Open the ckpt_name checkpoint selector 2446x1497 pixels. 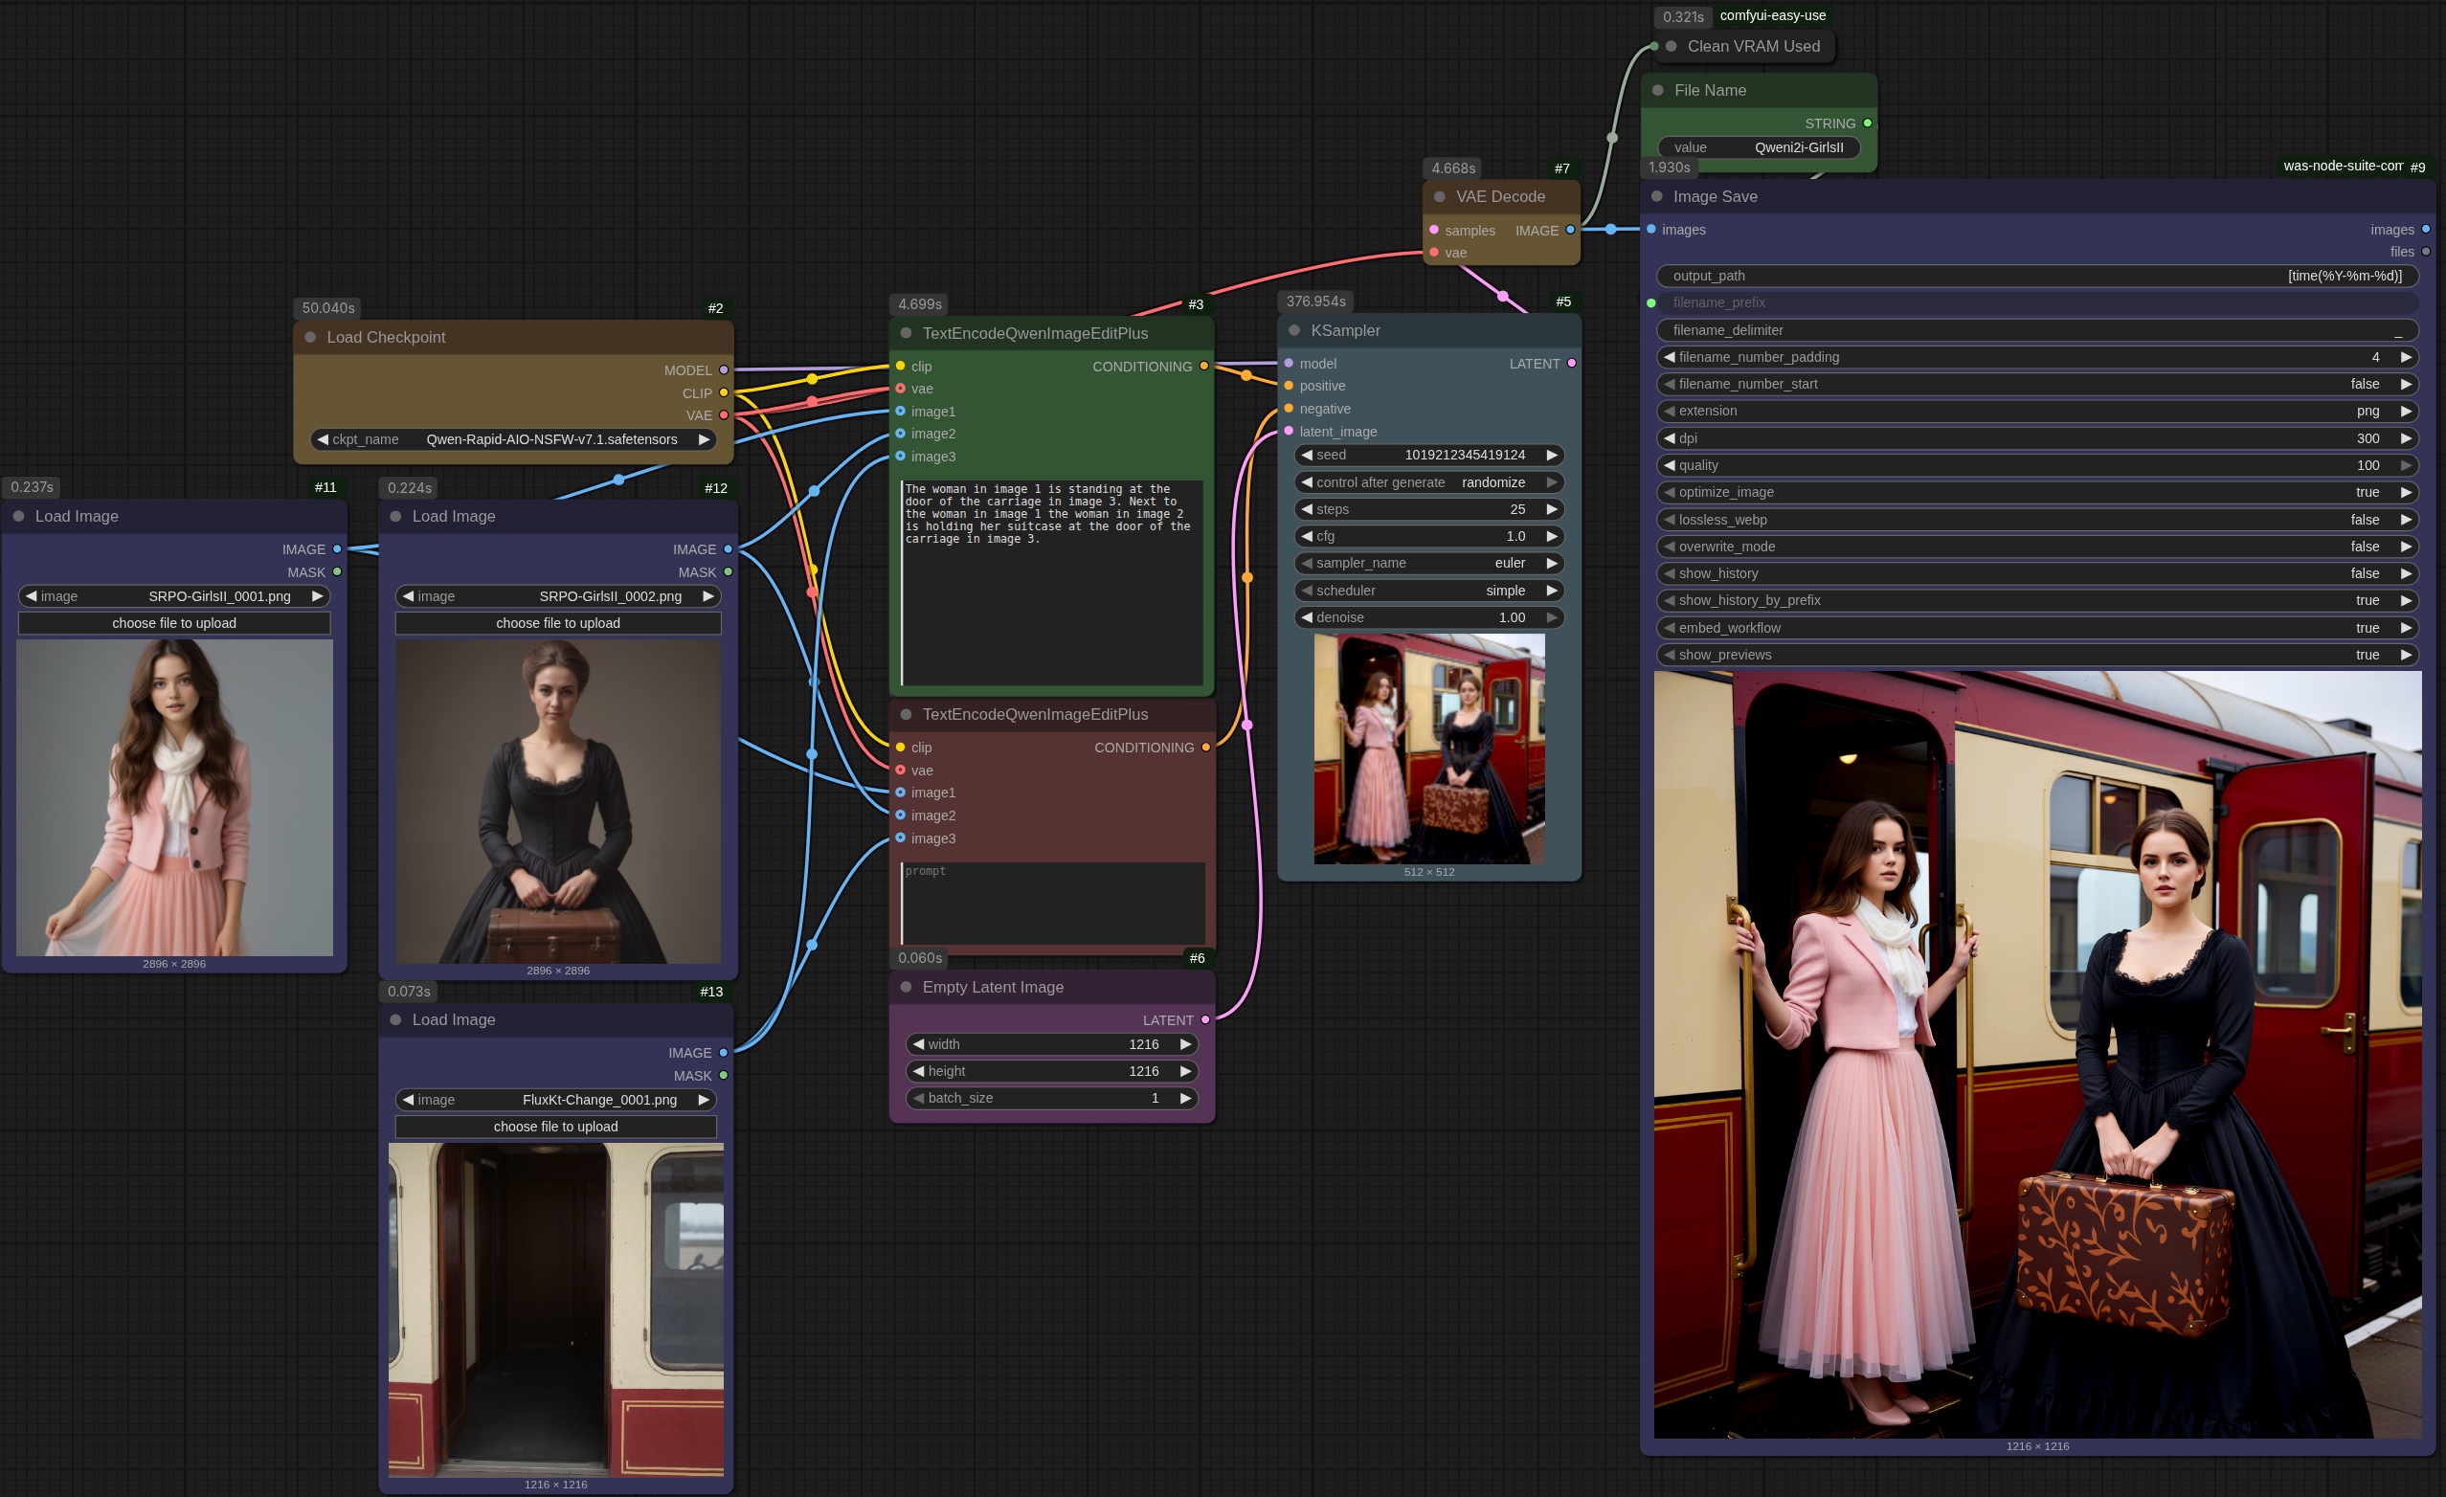pyautogui.click(x=511, y=439)
